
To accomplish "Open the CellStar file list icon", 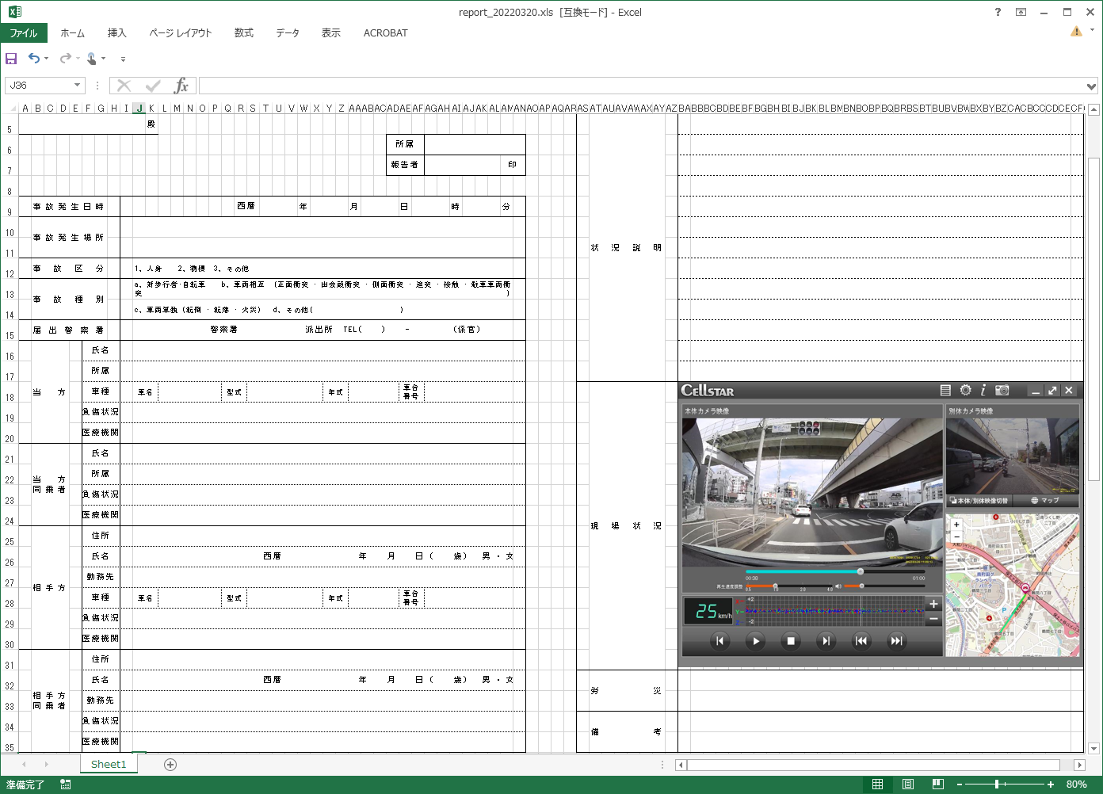I will [x=945, y=390].
